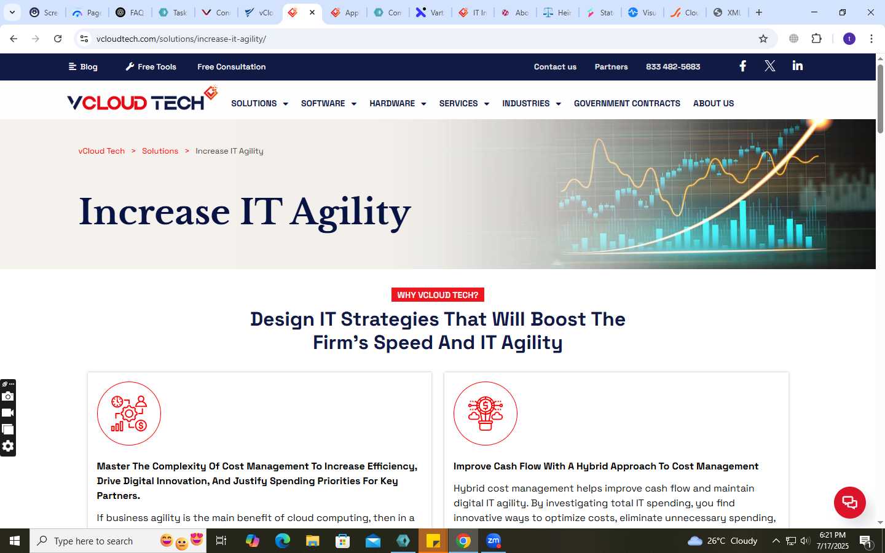Go back to previous page
This screenshot has width=885, height=553.
click(x=14, y=39)
